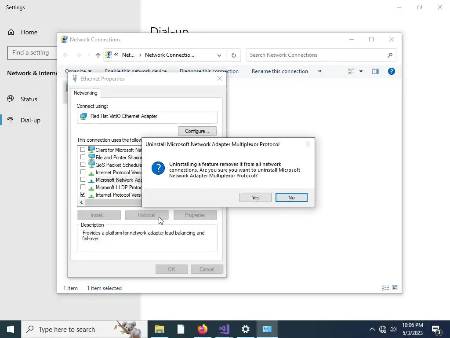Click Rename this connection
Viewport: 450px width, 338px height.
pos(280,71)
